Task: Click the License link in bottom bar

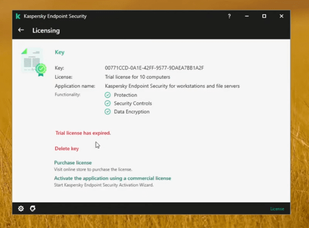Action: pos(277,209)
